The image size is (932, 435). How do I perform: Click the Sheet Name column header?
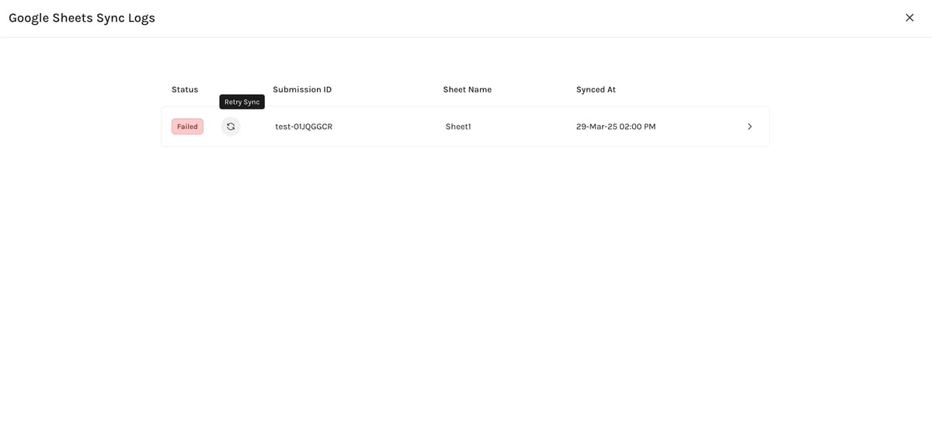[x=467, y=89]
